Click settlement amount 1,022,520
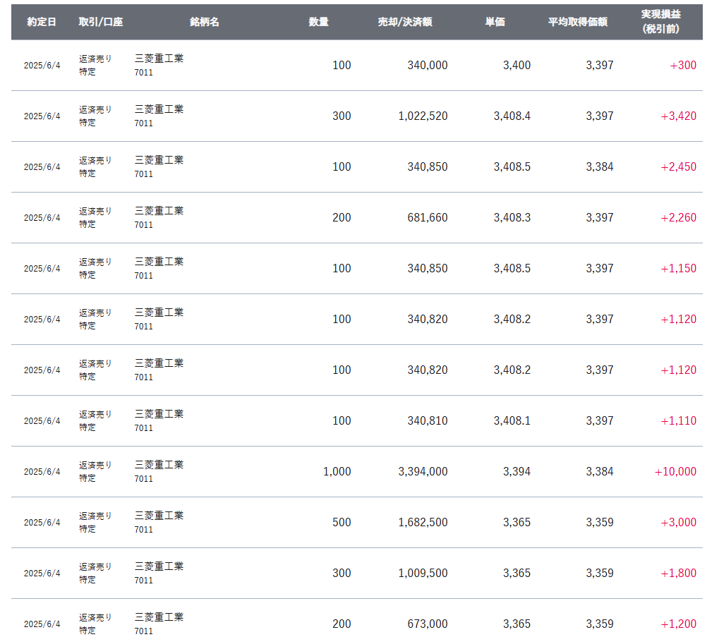719x637 pixels. pyautogui.click(x=423, y=116)
